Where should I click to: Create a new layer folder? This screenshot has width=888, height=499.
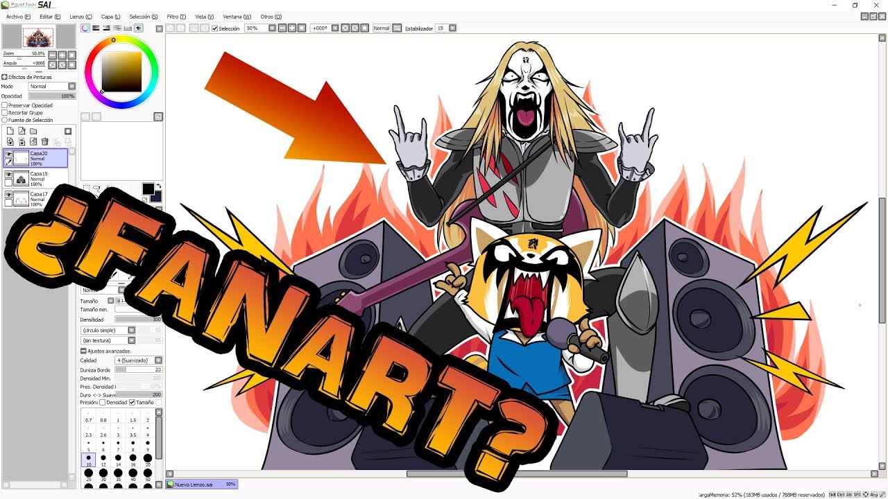(x=33, y=131)
